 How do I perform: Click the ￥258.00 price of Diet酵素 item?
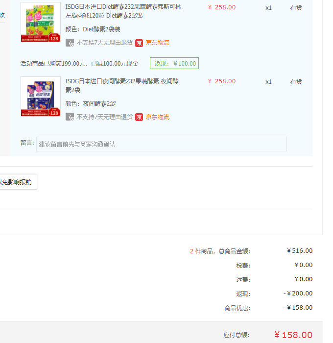click(222, 7)
